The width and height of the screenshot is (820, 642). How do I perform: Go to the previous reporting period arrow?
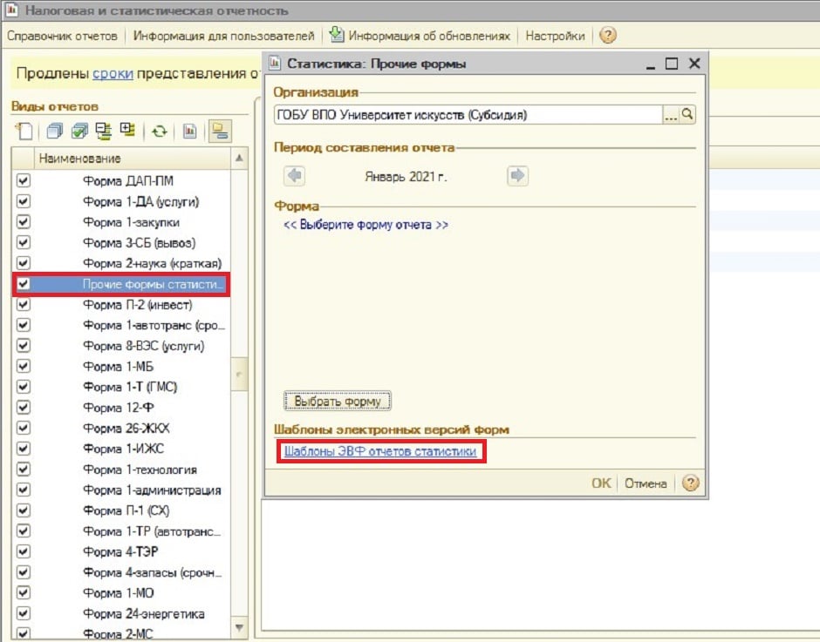coord(295,176)
